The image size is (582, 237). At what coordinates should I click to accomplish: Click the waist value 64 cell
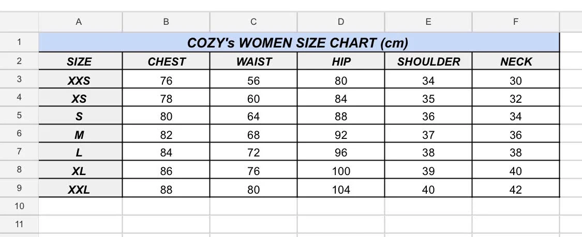[253, 117]
